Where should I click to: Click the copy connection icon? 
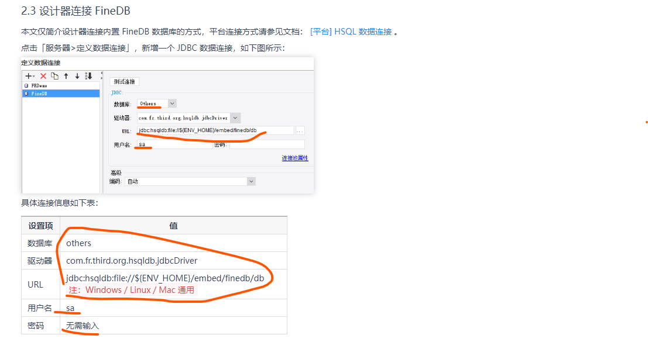click(x=54, y=76)
